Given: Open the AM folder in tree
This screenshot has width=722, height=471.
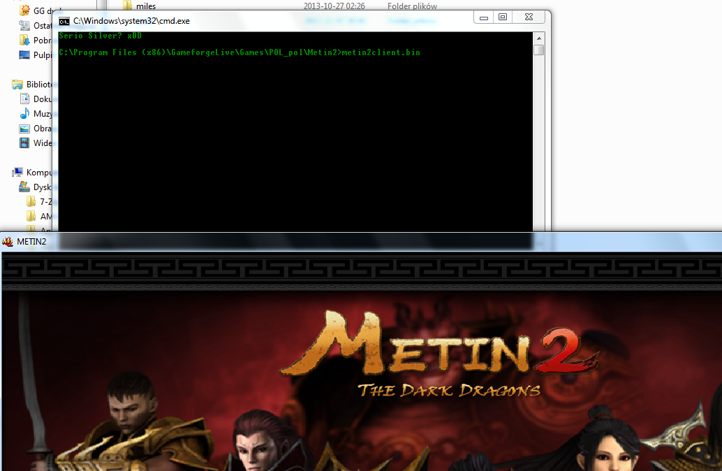Looking at the screenshot, I should (31, 216).
